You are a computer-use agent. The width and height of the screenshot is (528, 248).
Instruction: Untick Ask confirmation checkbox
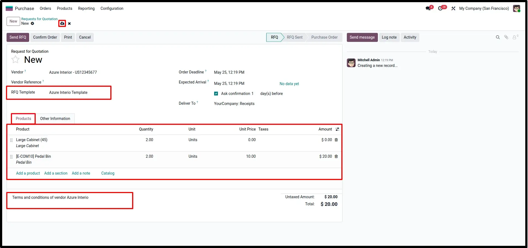coord(216,94)
